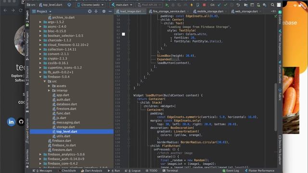Click the GitHub icon in the browser window

tap(21, 122)
